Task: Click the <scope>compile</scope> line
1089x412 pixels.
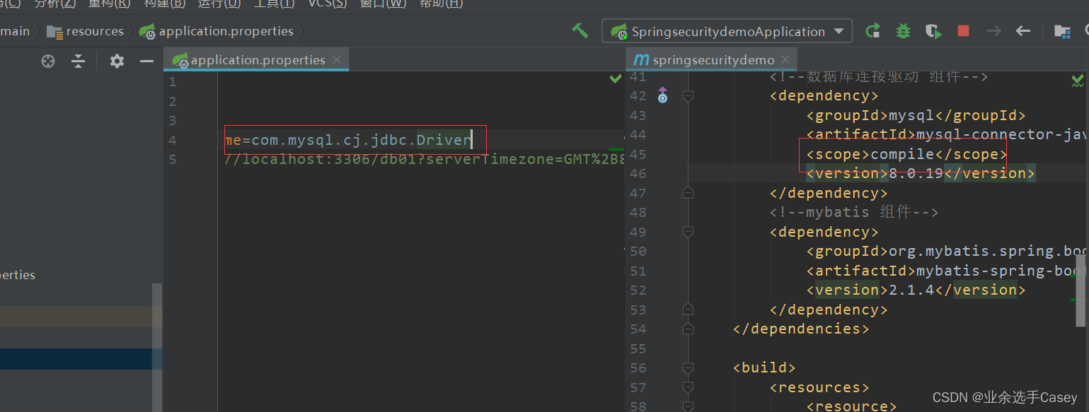Action: (x=906, y=154)
